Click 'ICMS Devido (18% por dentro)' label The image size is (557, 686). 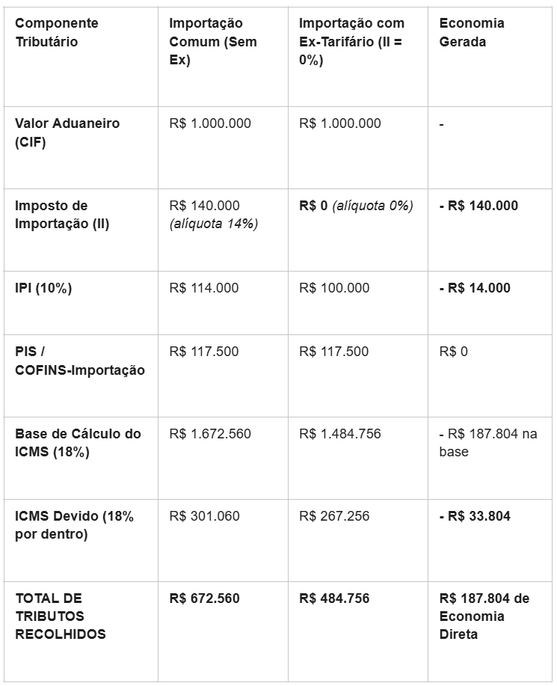coord(74,525)
